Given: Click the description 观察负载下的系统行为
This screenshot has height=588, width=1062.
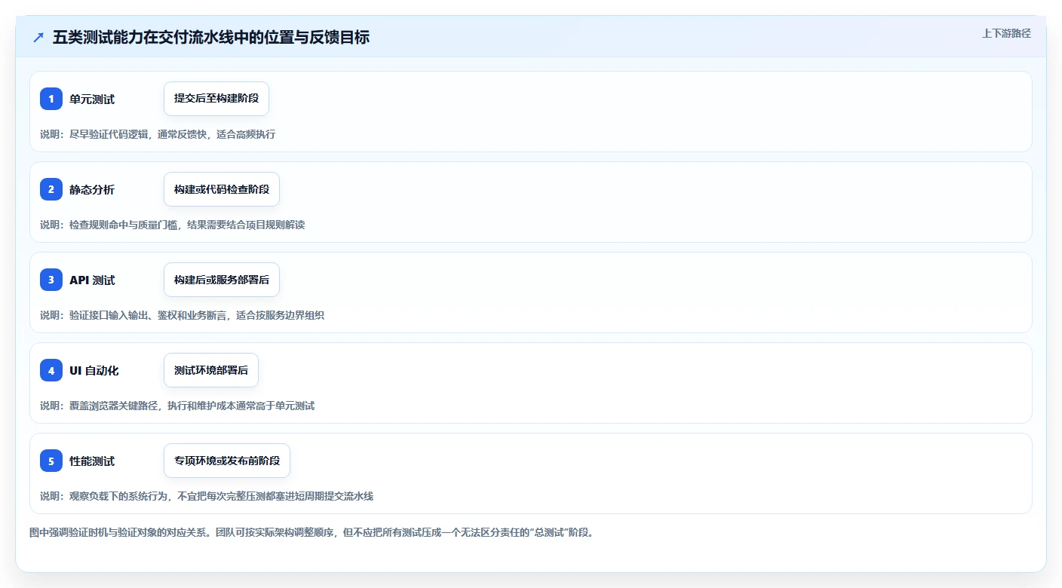Looking at the screenshot, I should point(207,496).
